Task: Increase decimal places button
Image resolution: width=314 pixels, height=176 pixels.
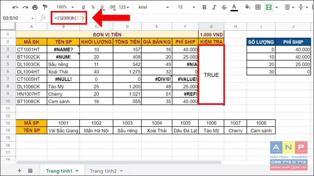Action: [112, 7]
